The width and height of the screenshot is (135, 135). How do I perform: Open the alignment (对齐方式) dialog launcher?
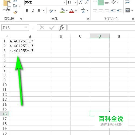pyautogui.click(x=133, y=19)
